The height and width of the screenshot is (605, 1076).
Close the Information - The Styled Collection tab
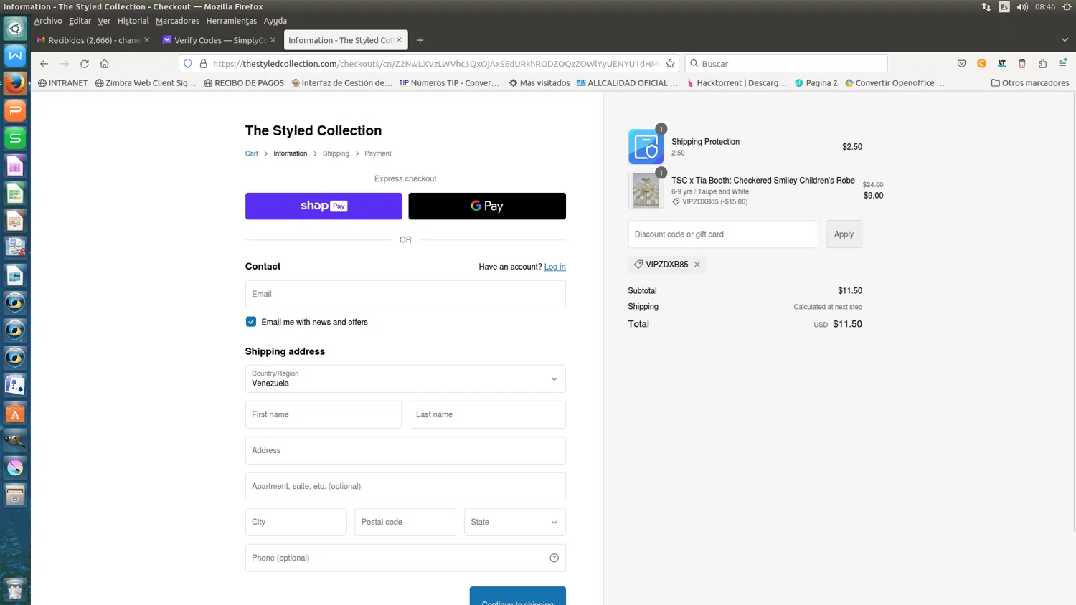point(399,40)
